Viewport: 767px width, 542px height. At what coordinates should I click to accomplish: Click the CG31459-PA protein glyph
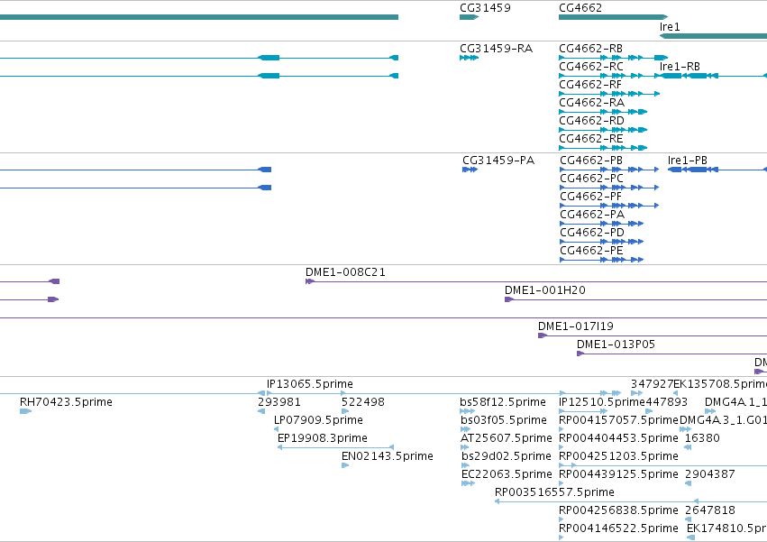pyautogui.click(x=470, y=170)
